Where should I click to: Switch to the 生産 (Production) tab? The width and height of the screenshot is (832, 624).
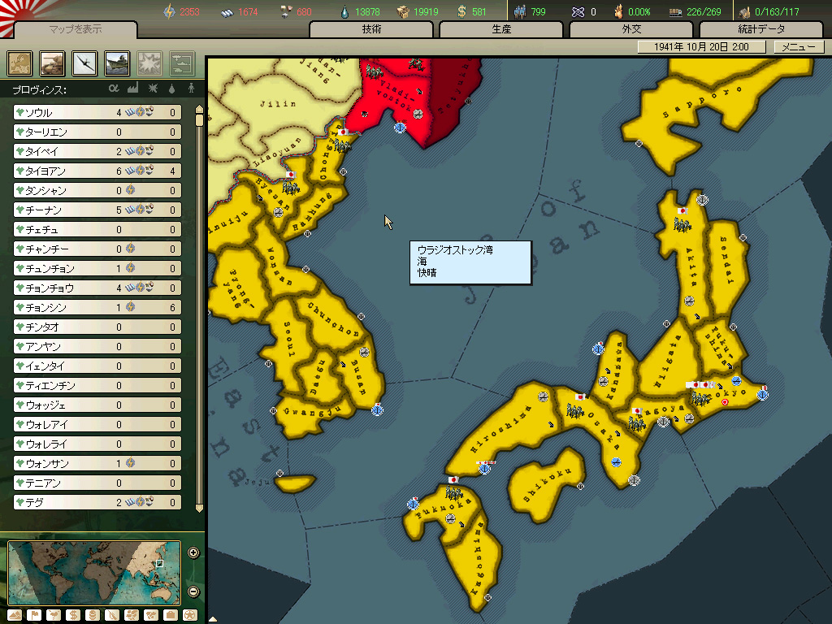[x=502, y=30]
